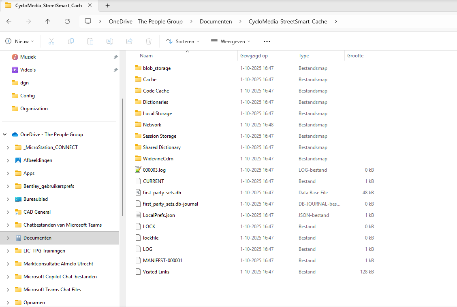Select the blob_storage folder icon
This screenshot has width=457, height=307.
(138, 68)
